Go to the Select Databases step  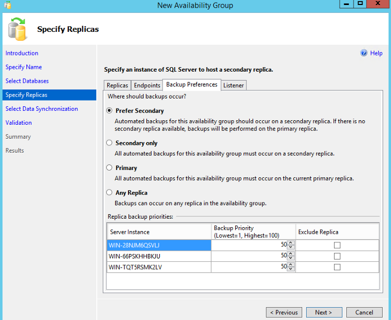(x=27, y=81)
